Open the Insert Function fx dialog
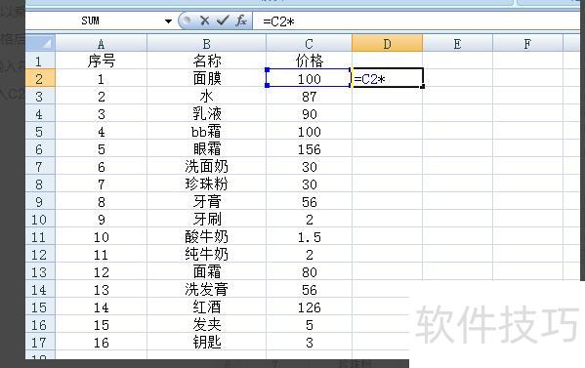Viewport: 585px width, 368px height. coord(241,20)
